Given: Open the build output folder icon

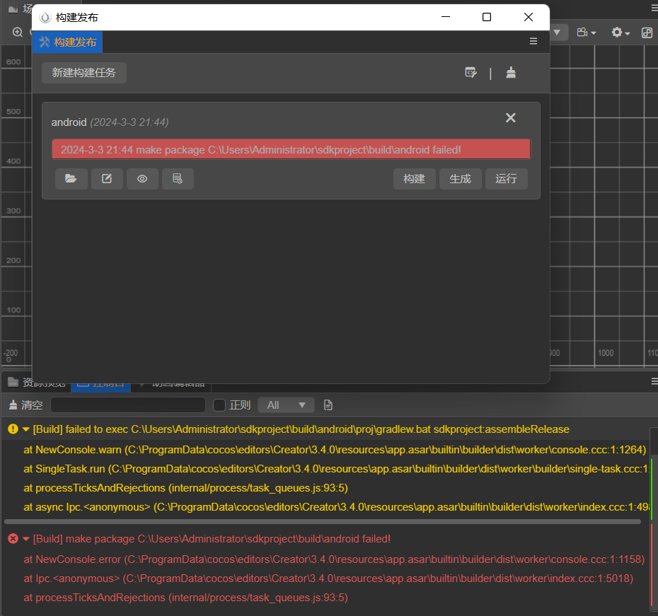Looking at the screenshot, I should tap(71, 179).
